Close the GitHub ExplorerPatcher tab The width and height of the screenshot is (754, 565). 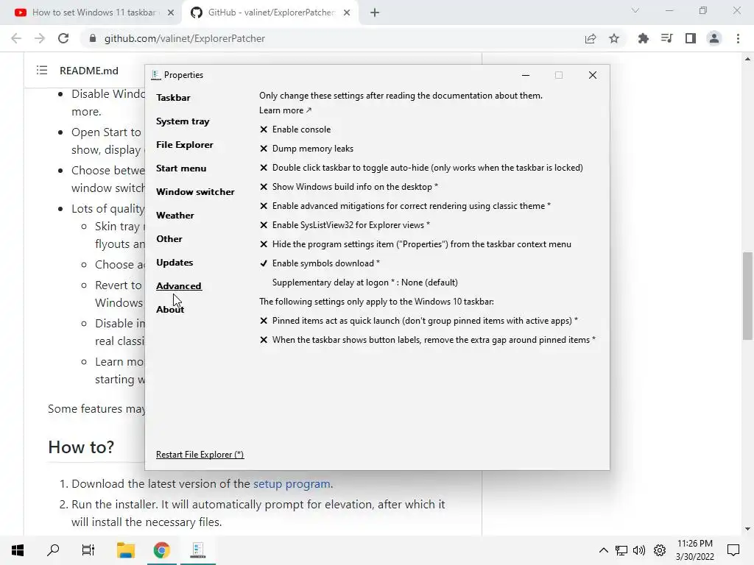coord(347,13)
